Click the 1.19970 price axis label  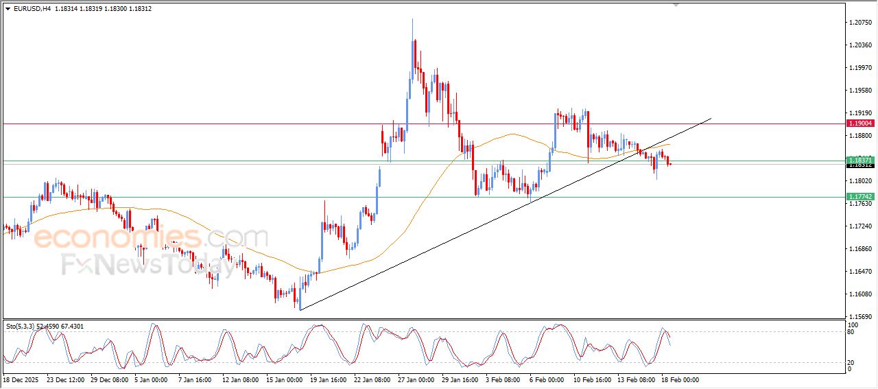coord(860,68)
